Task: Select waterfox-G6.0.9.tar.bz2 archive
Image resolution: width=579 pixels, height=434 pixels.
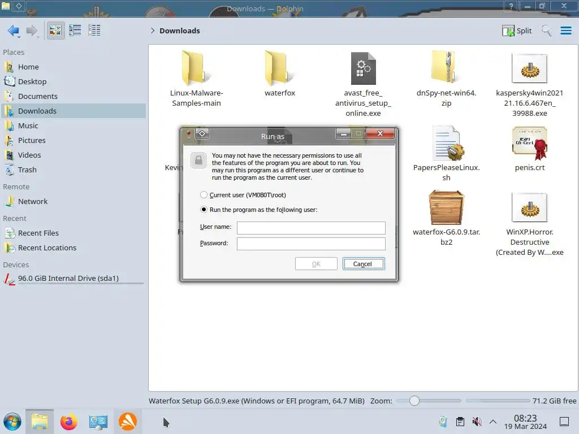Action: point(446,218)
